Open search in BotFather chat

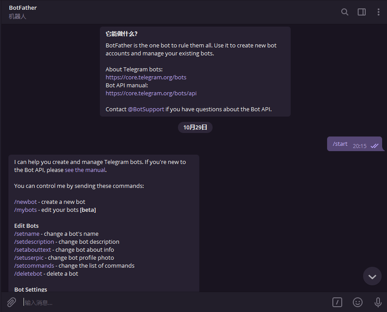(x=345, y=12)
